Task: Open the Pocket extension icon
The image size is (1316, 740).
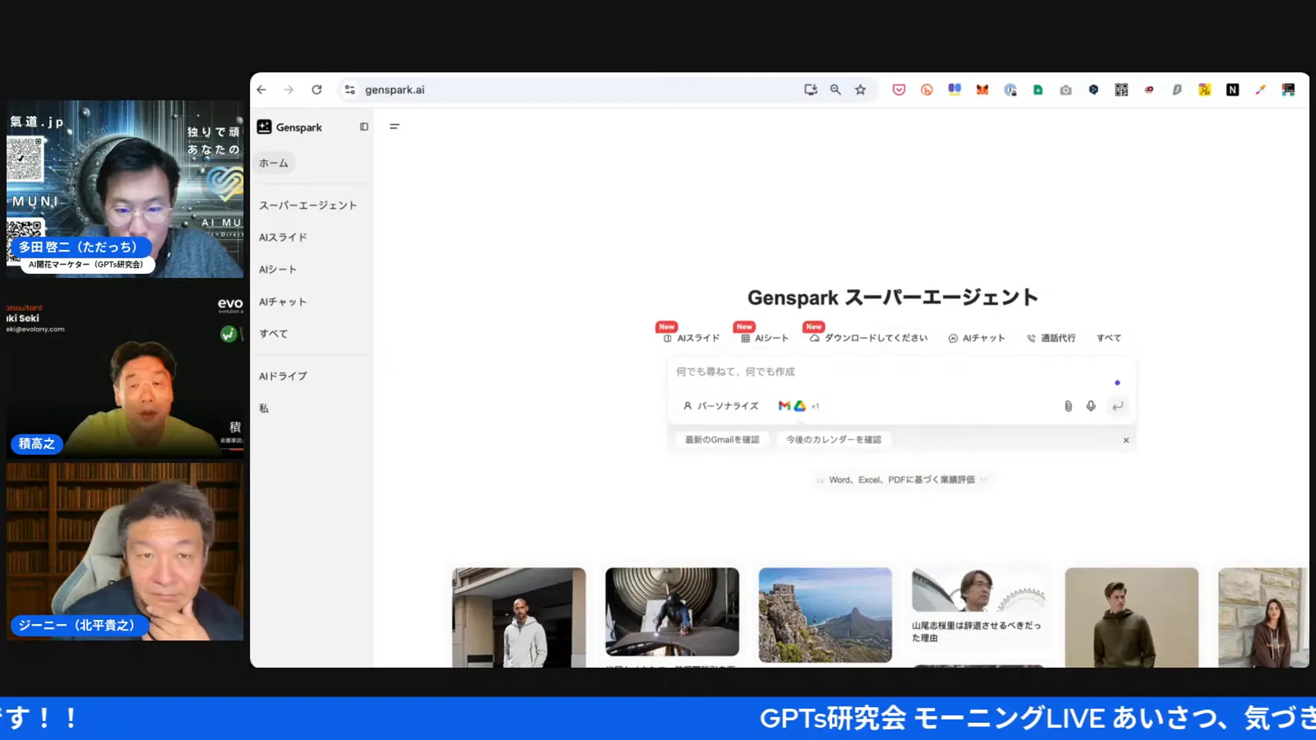Action: 899,90
